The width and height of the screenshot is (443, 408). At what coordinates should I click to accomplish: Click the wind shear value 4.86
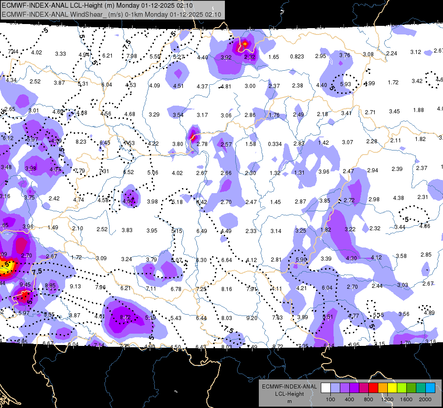click(x=424, y=226)
